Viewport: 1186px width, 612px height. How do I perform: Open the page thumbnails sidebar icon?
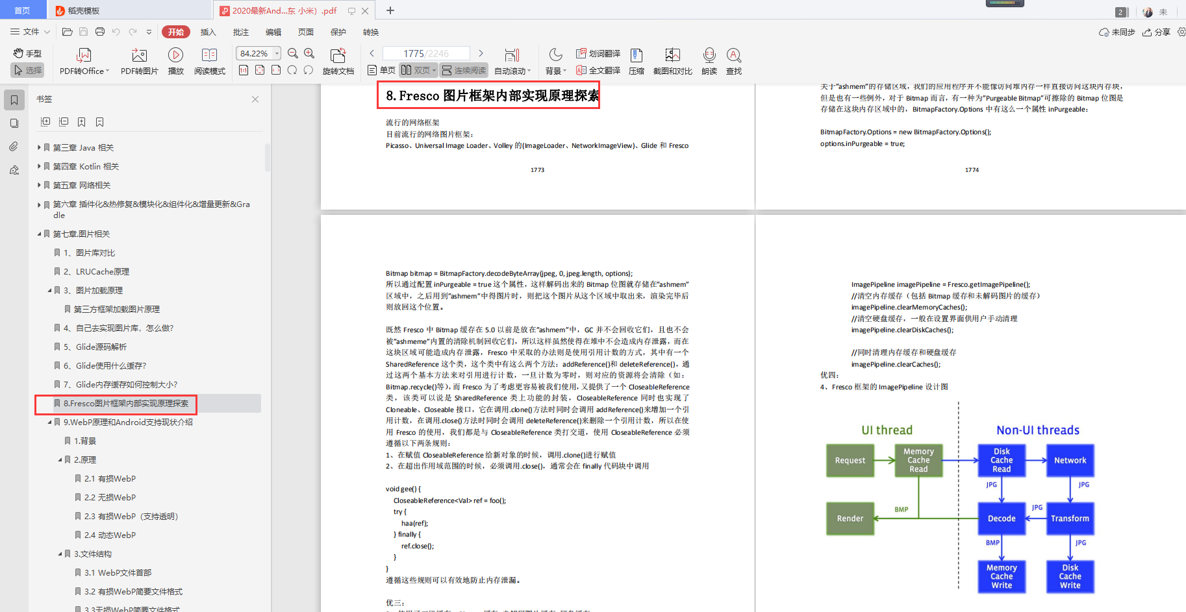pos(14,123)
